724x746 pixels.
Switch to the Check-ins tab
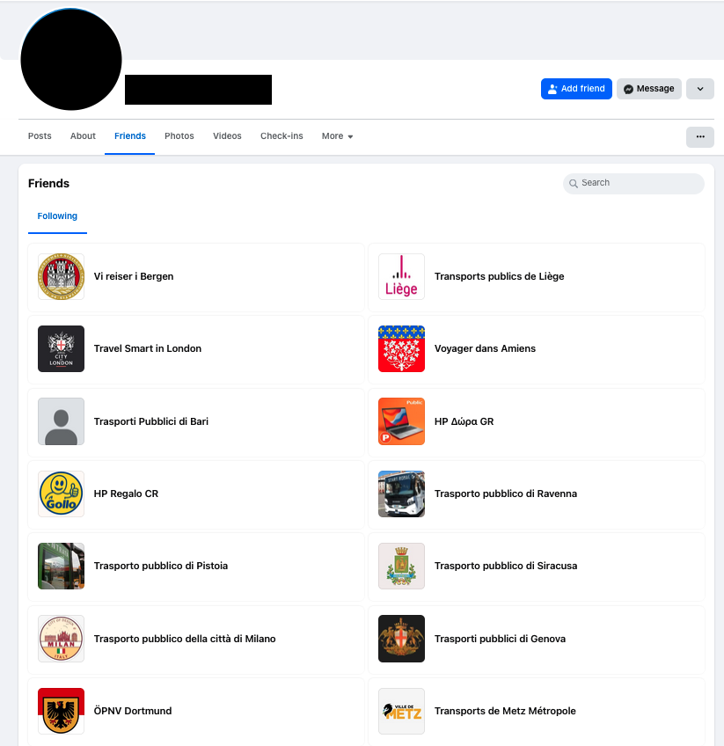click(x=282, y=136)
